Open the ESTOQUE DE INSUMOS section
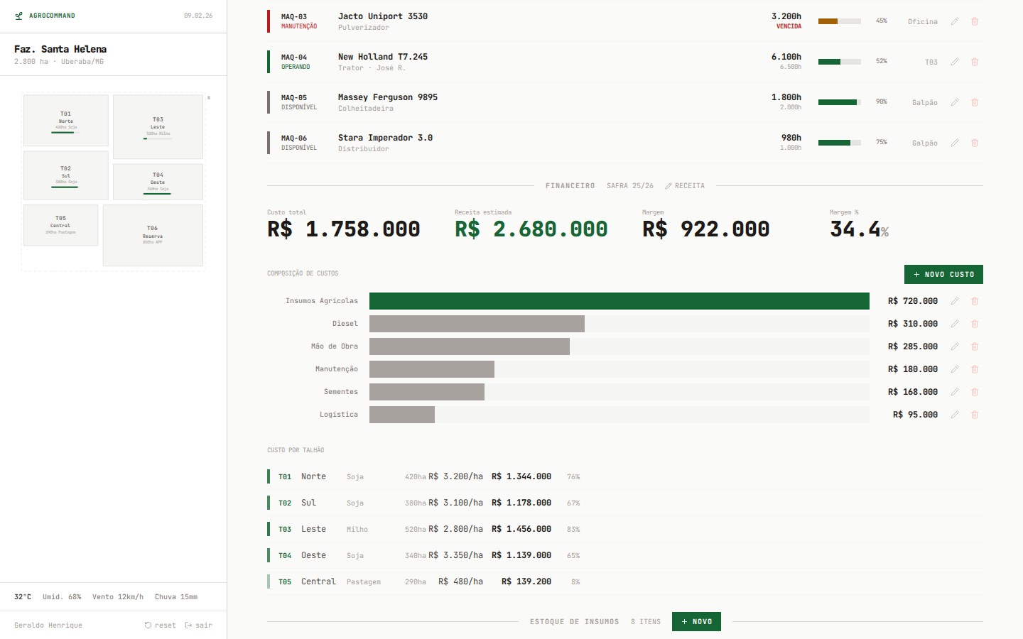Screen dimensions: 1023x639 [575, 621]
